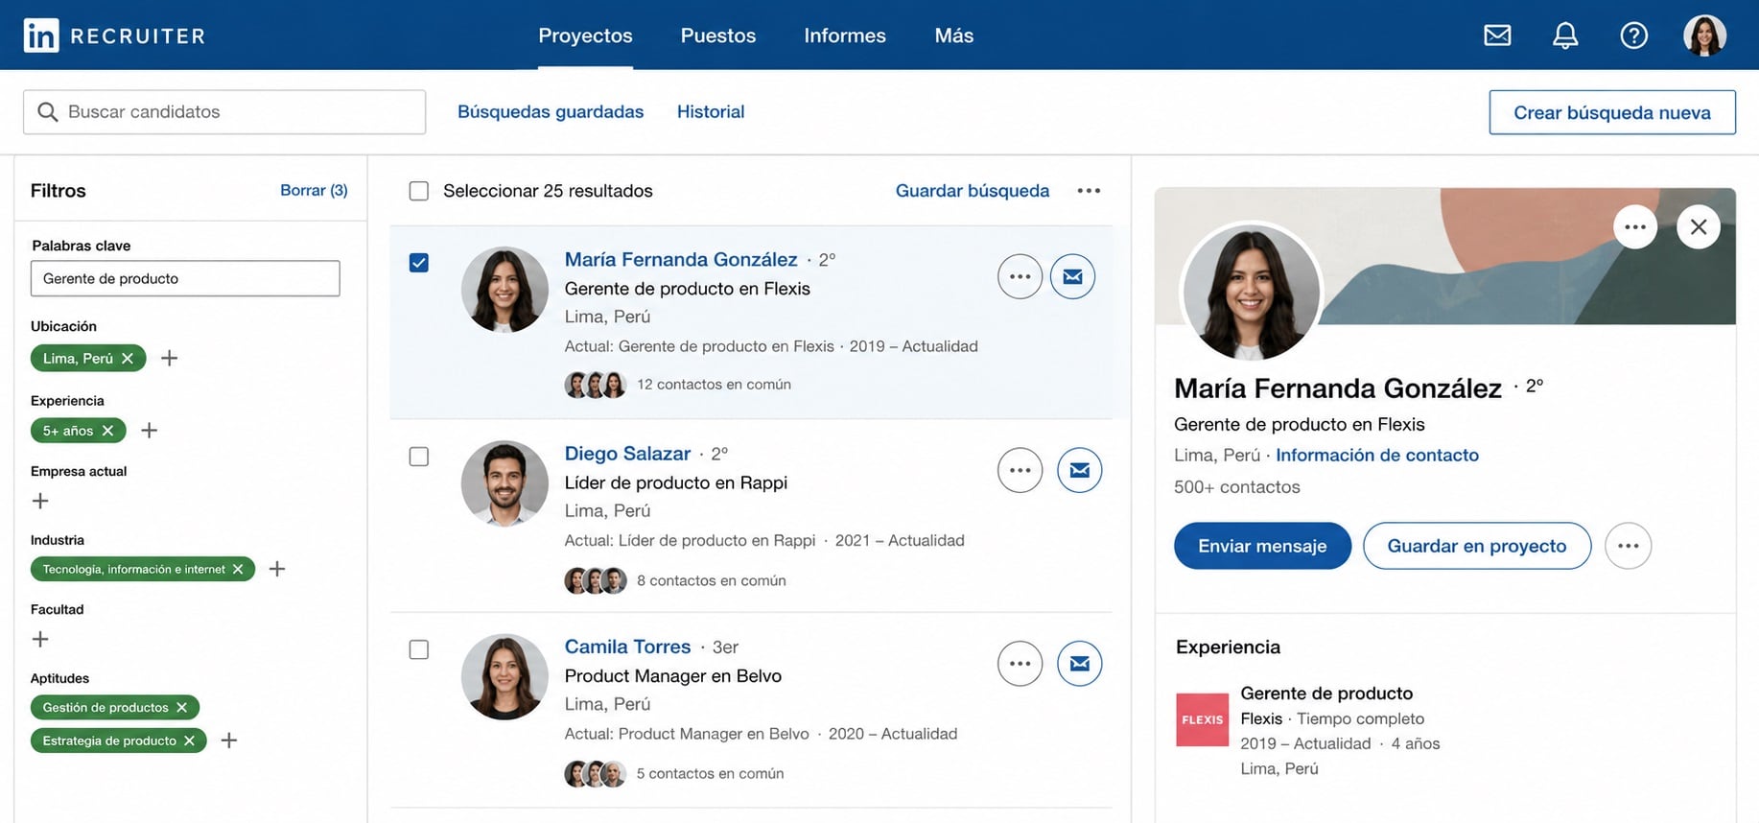Click Crear búsqueda nueva button
The image size is (1759, 823).
[x=1612, y=112]
